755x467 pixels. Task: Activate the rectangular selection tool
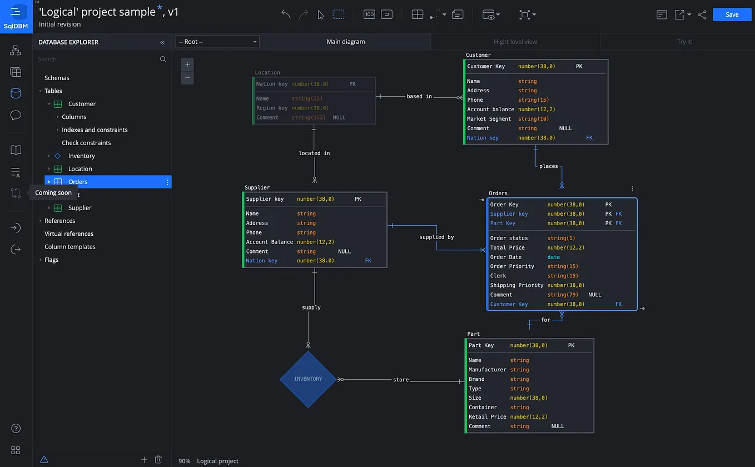pyautogui.click(x=339, y=14)
